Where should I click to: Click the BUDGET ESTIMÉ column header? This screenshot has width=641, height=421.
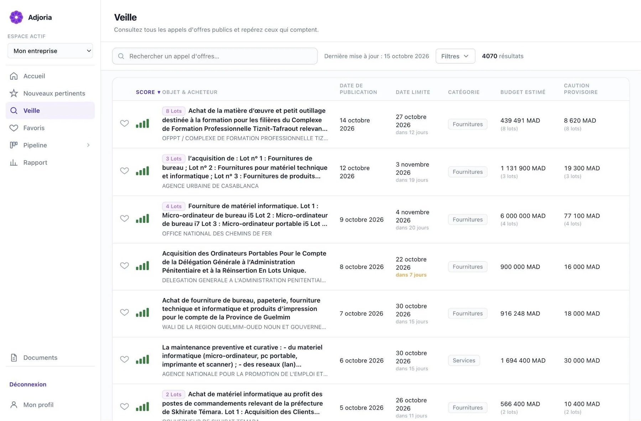click(523, 92)
